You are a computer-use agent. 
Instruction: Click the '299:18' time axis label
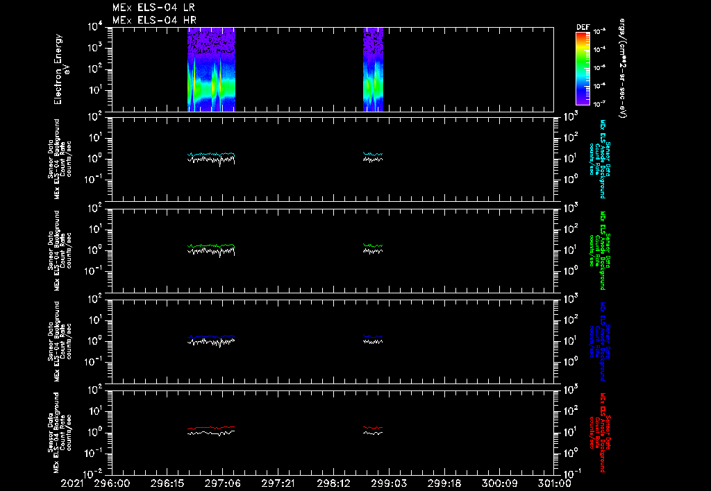click(x=445, y=483)
